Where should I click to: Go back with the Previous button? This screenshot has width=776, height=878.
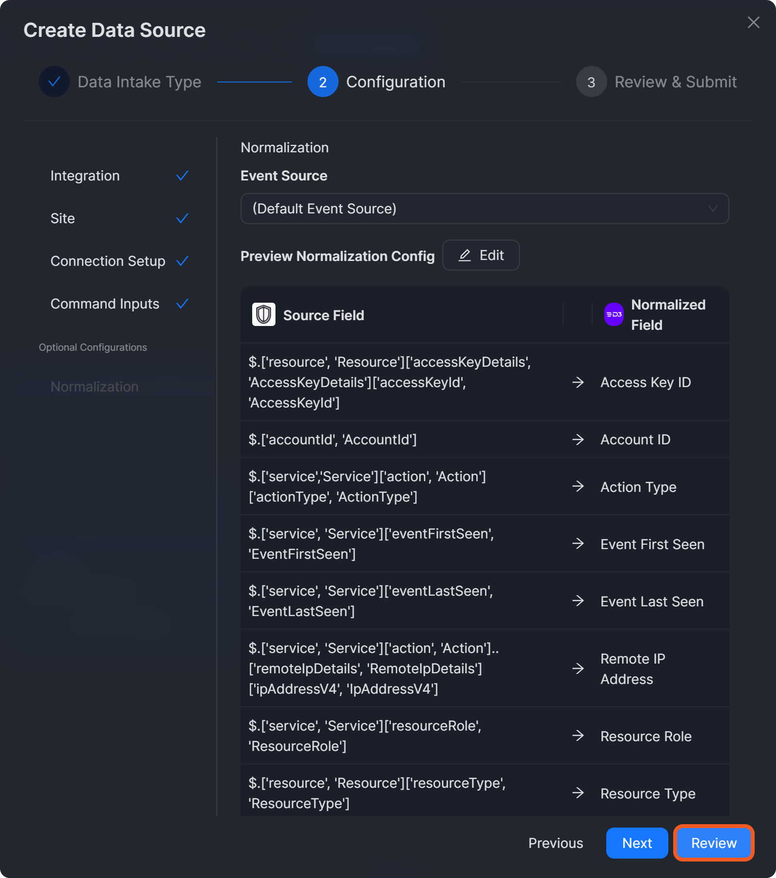(555, 843)
